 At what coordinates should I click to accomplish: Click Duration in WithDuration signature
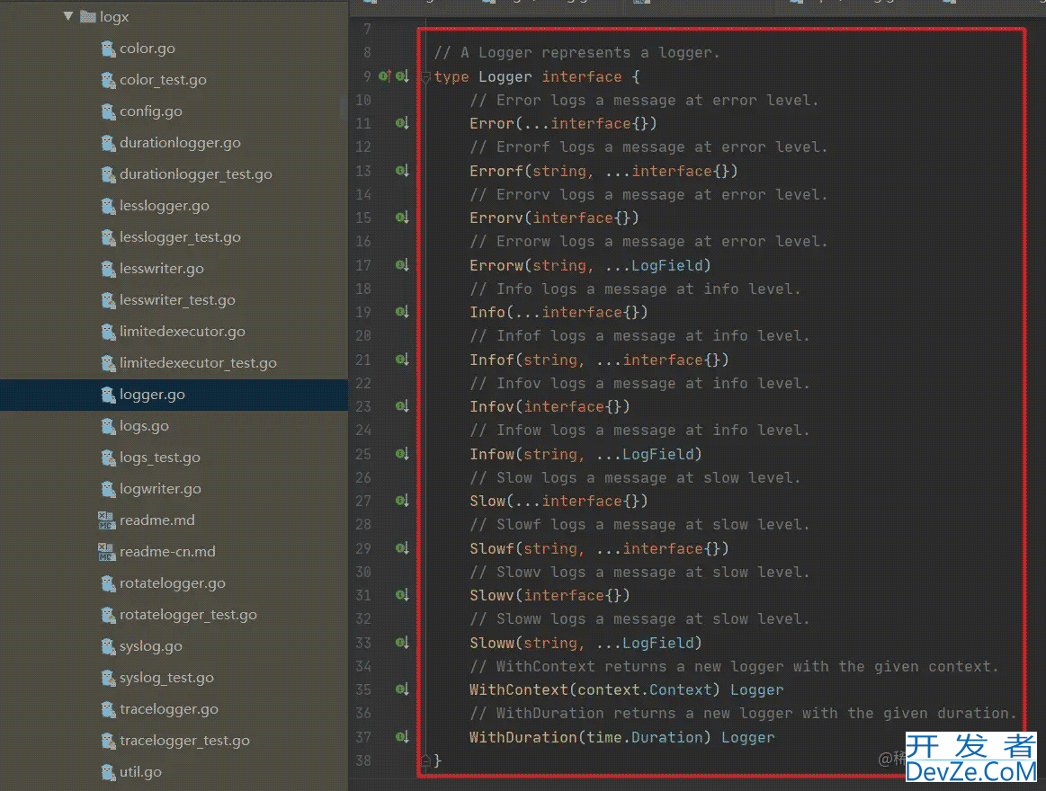coord(666,737)
